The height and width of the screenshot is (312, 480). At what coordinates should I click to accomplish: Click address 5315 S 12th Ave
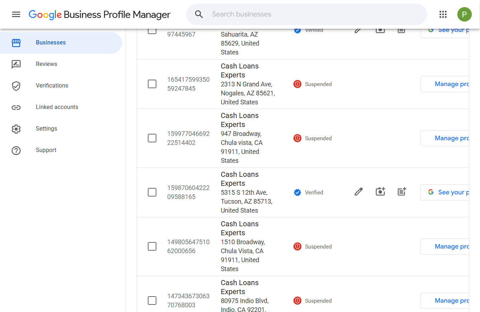click(246, 202)
